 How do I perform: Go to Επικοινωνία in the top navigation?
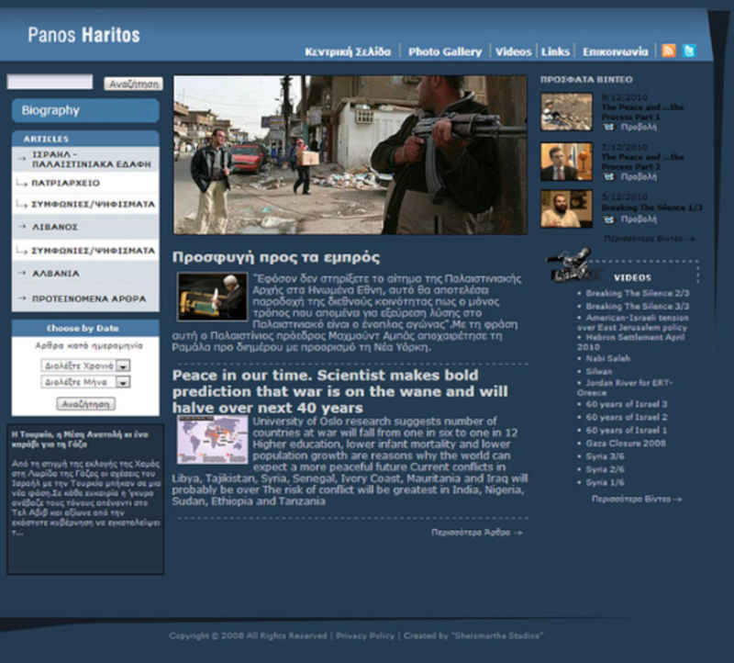[615, 52]
